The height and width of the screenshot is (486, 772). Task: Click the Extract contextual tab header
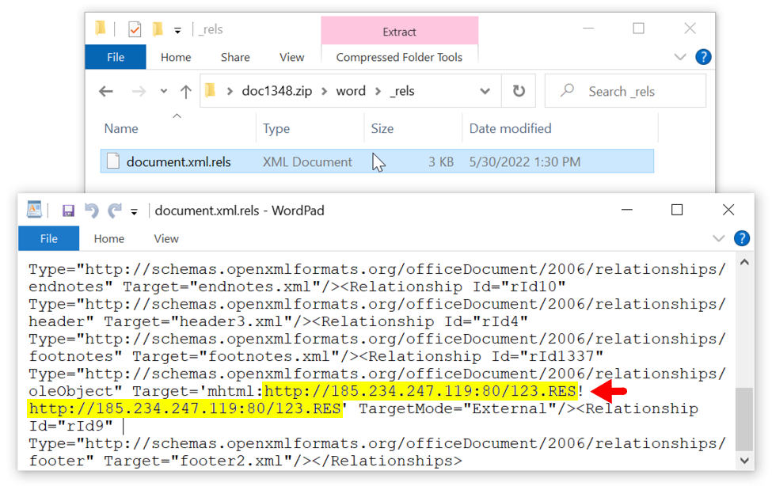399,32
